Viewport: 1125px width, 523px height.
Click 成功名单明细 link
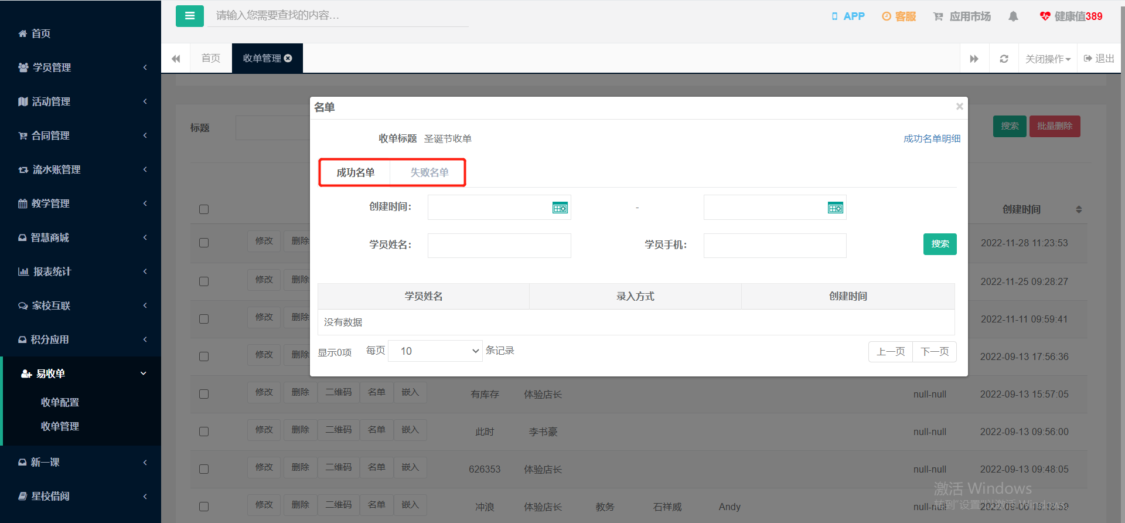tap(932, 138)
